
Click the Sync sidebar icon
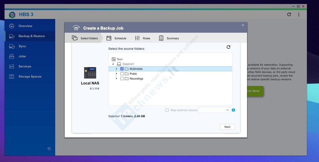12,46
